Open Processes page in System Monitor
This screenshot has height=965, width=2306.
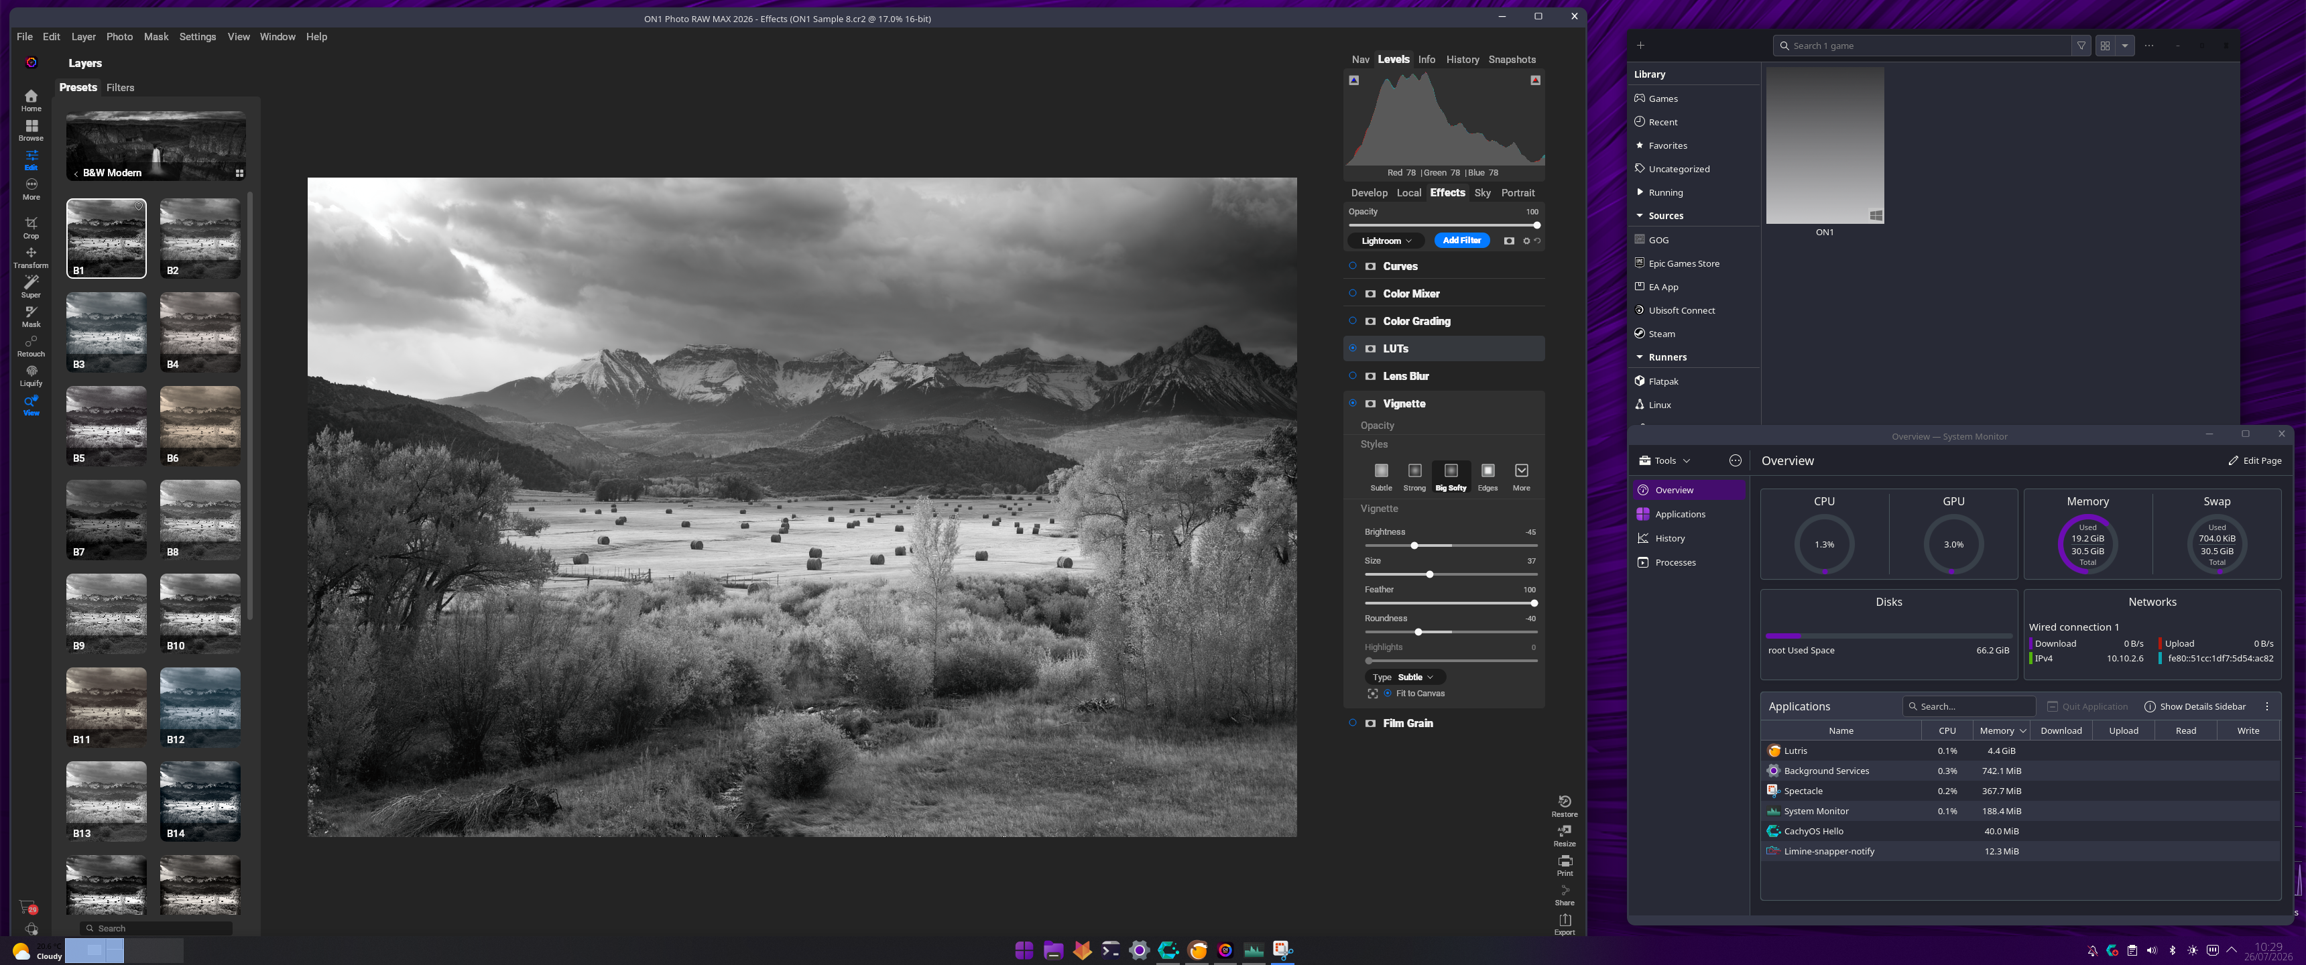coord(1689,563)
